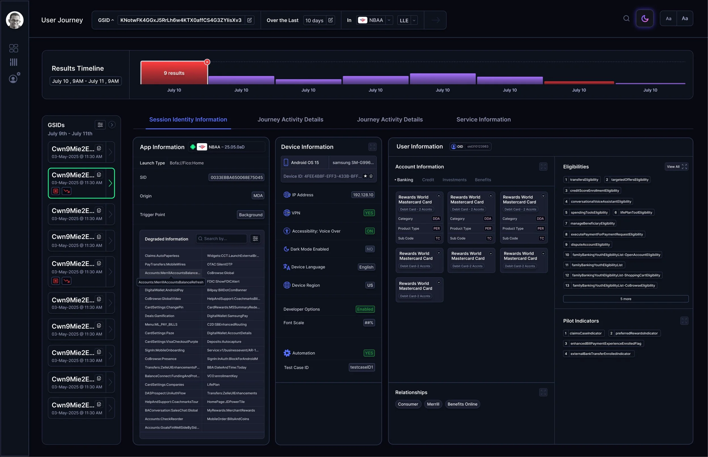Click the tallest purple timeline bar
The height and width of the screenshot is (457, 708).
(442, 79)
